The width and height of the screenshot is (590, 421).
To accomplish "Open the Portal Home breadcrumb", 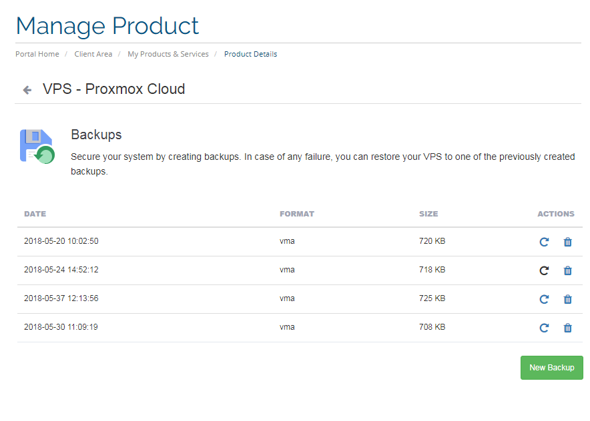I will (37, 54).
